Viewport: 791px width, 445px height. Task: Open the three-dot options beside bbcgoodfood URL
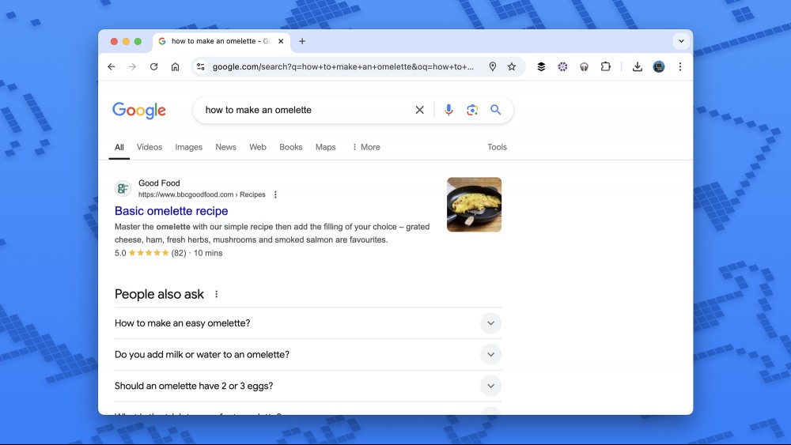click(275, 194)
